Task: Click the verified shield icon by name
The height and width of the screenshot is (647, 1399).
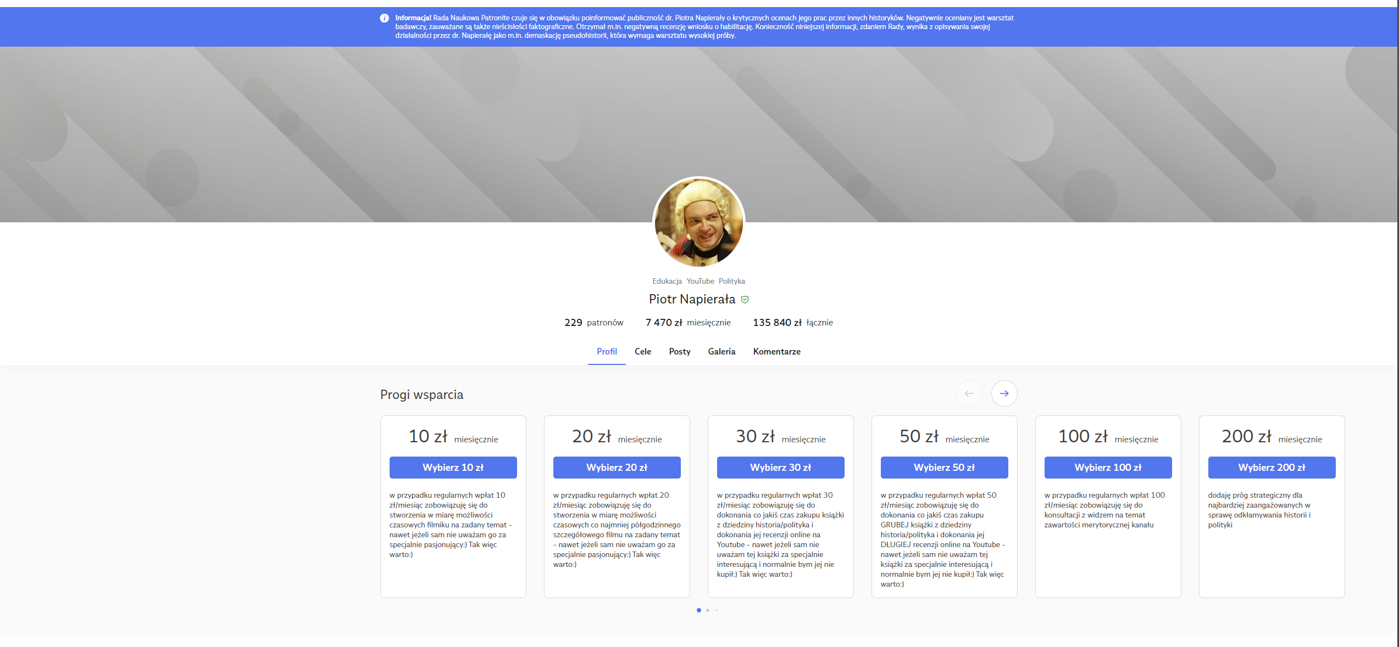Action: 745,300
